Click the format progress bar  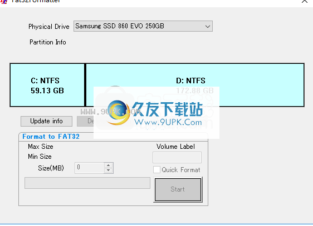point(87,183)
